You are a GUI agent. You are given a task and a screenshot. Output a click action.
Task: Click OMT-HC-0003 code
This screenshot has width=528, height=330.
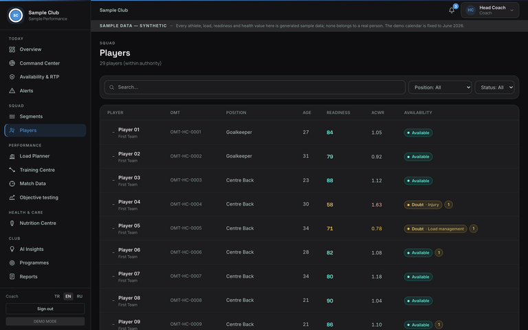coord(186,180)
